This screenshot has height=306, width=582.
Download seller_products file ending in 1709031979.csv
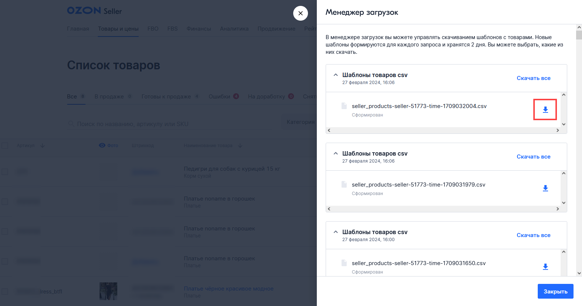click(x=545, y=188)
